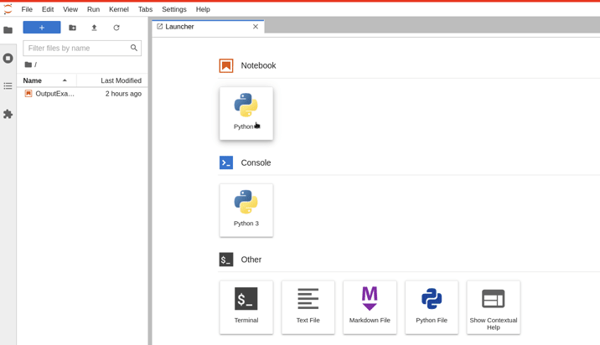The height and width of the screenshot is (345, 600).
Task: Open the Run menu
Action: 93,9
